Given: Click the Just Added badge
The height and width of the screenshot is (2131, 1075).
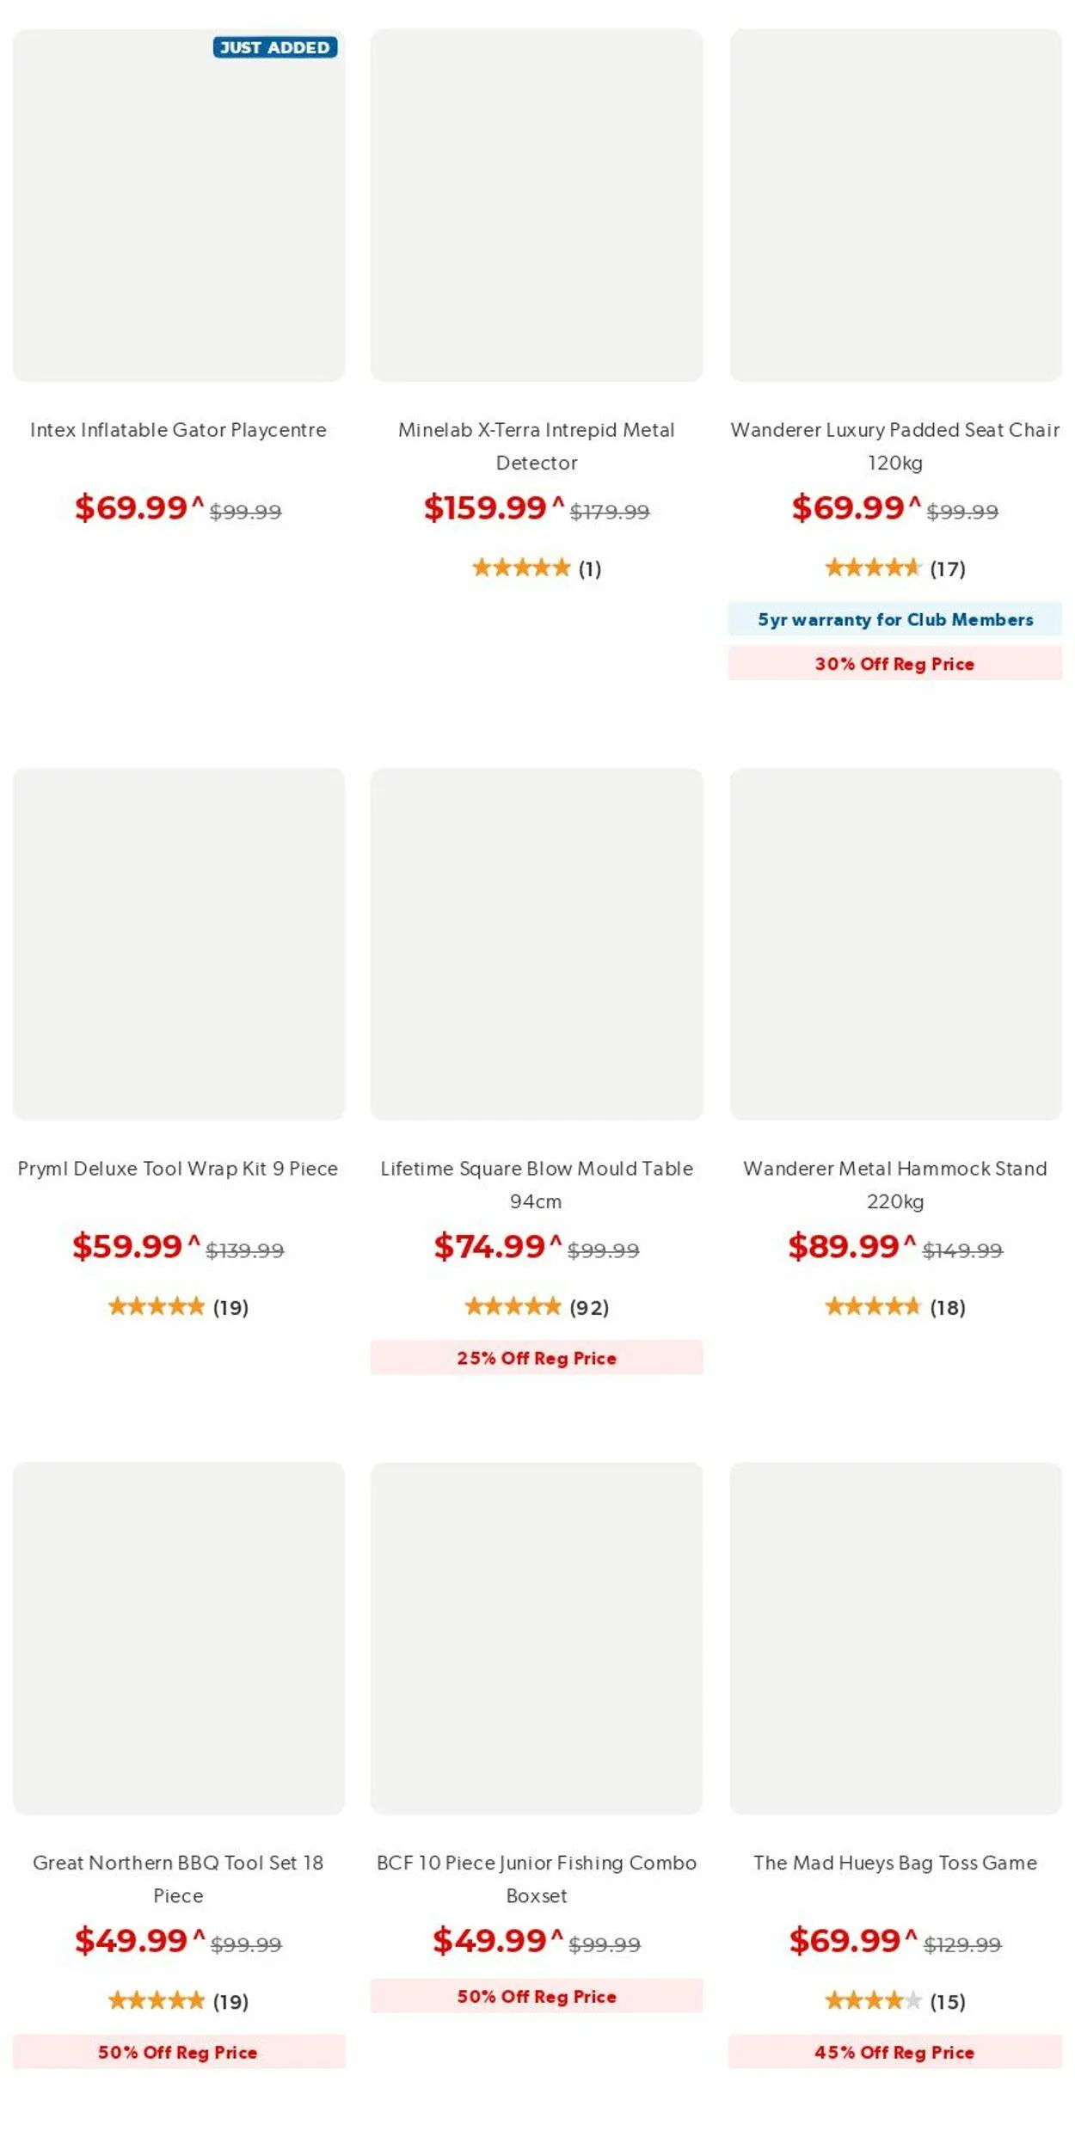Looking at the screenshot, I should point(274,47).
